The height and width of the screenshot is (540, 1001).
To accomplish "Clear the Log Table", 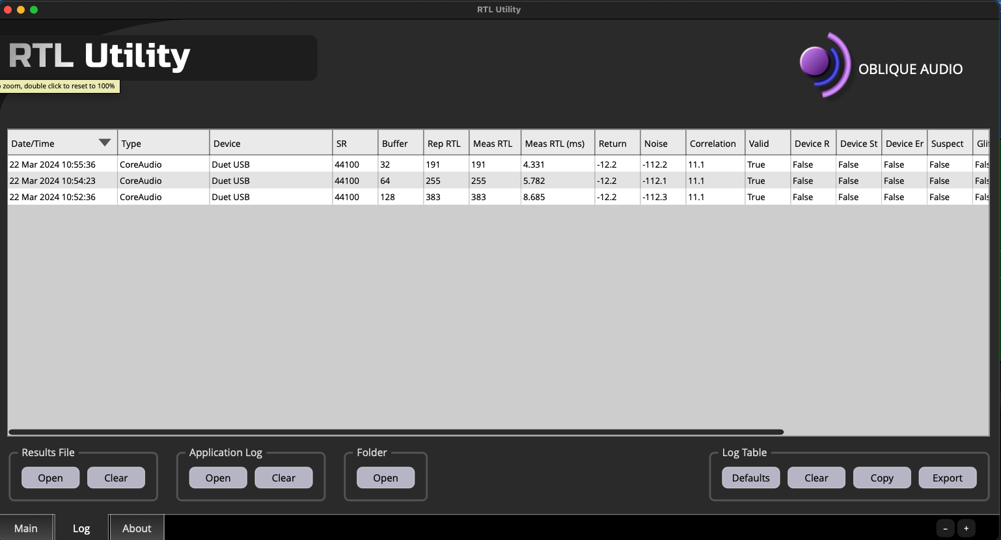I will tap(816, 478).
